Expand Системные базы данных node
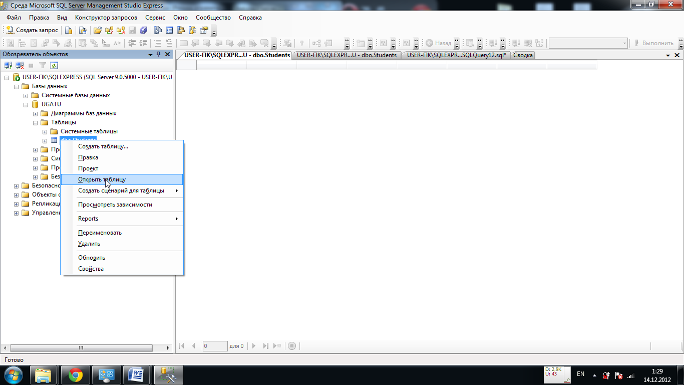Screen dimensions: 684x385 pyautogui.click(x=26, y=95)
